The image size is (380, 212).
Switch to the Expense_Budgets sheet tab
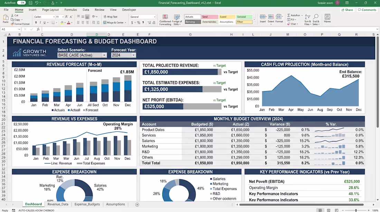coord(87,204)
